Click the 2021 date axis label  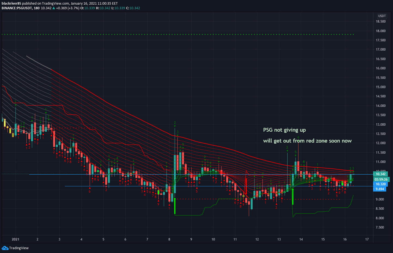[x=16, y=239]
